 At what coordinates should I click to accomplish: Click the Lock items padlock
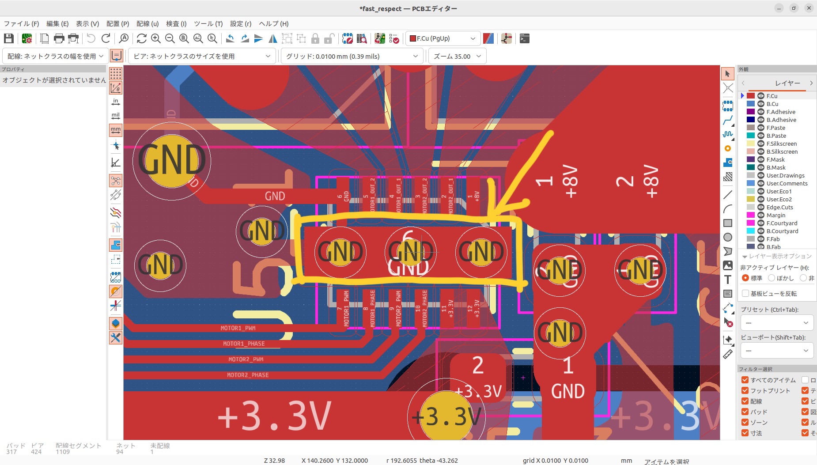pyautogui.click(x=315, y=39)
